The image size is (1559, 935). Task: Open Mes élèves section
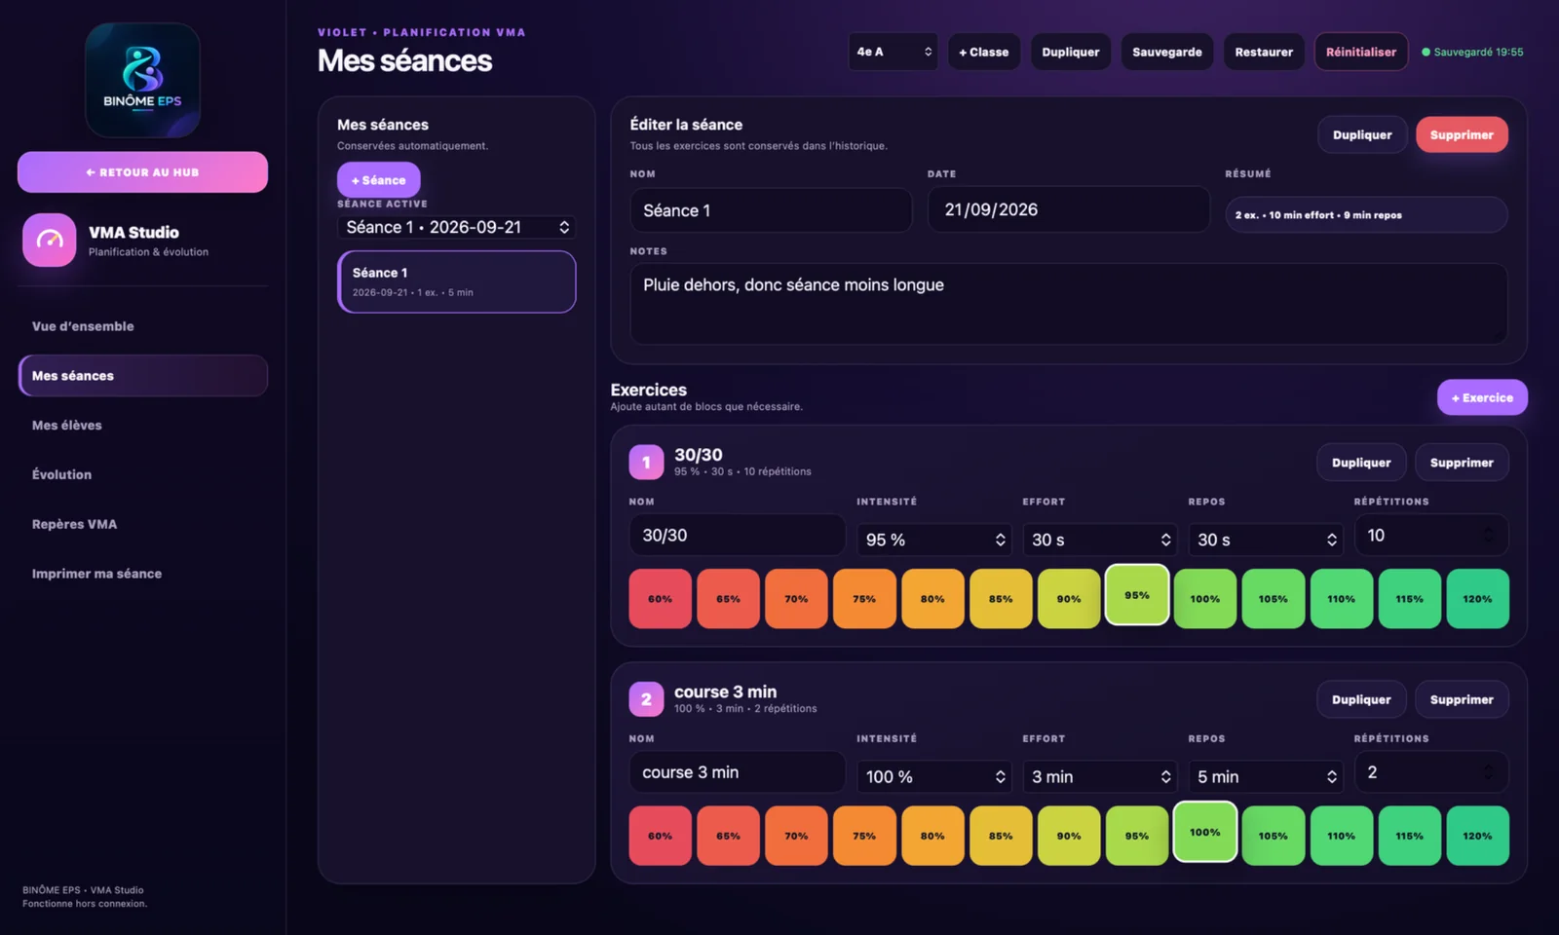(142, 426)
